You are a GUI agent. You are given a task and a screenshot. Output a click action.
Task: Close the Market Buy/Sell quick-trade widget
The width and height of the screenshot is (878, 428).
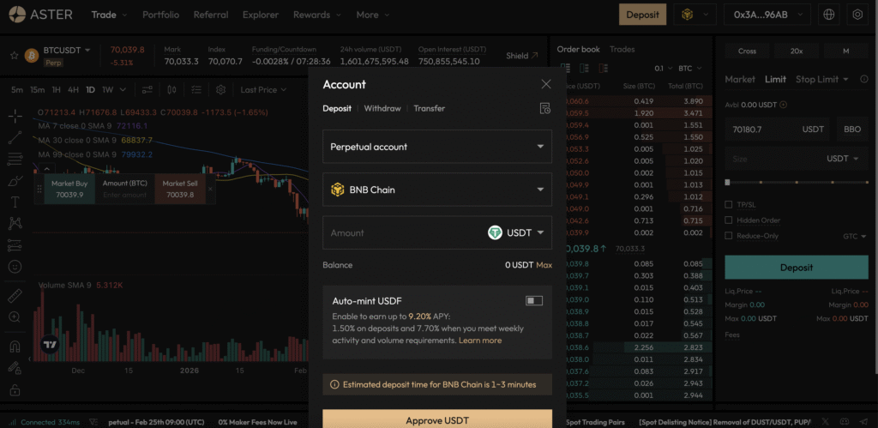tap(211, 190)
